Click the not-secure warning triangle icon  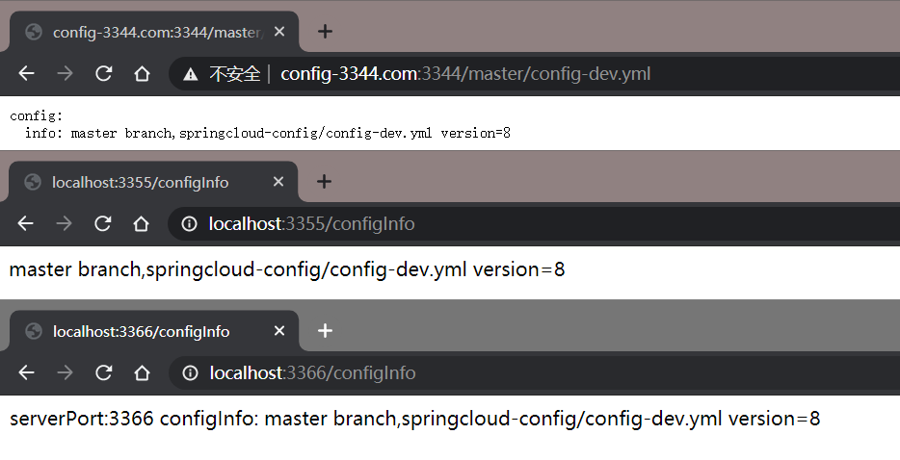pyautogui.click(x=191, y=74)
